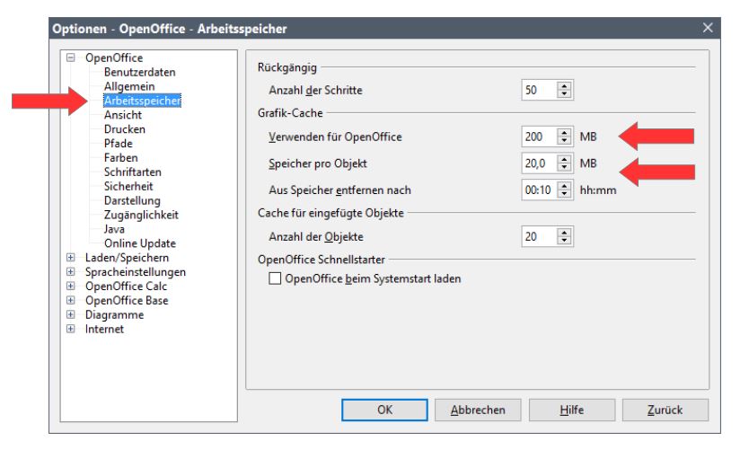Increase Speicher pro Objekt value
This screenshot has height=450, width=749.
point(564,160)
